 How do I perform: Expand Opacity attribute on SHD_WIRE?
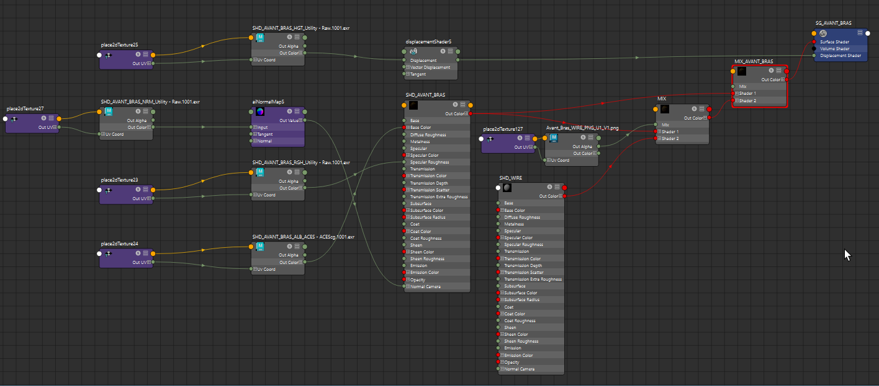(x=502, y=362)
